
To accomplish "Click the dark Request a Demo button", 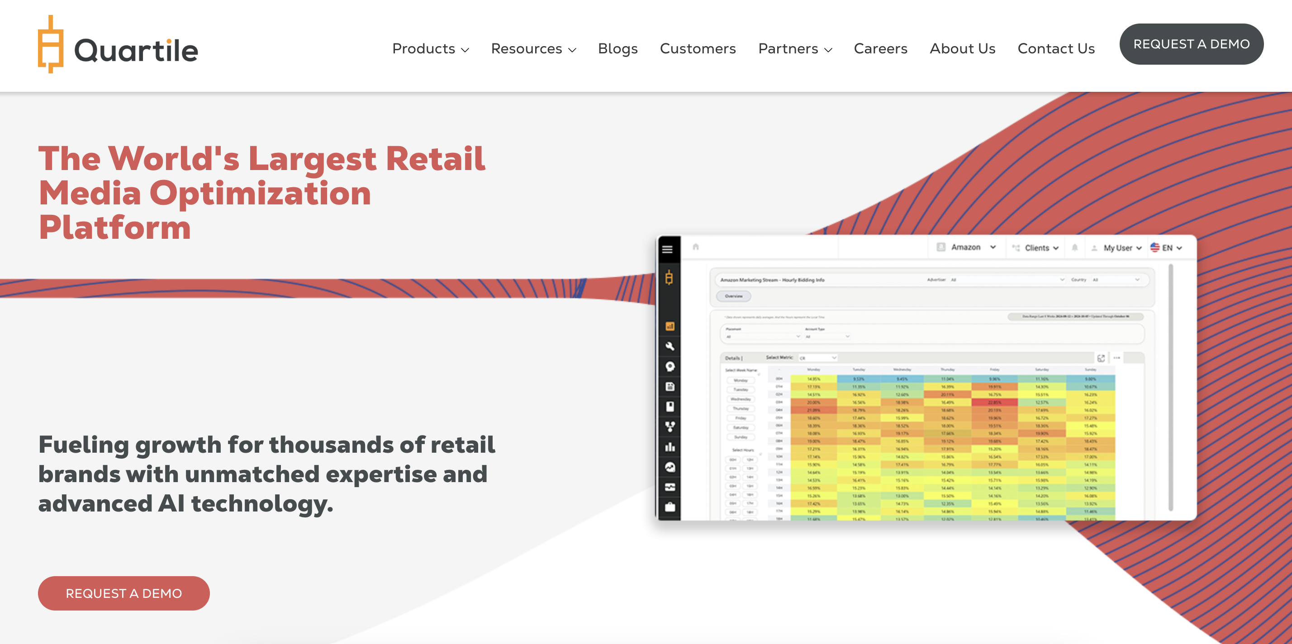I will 1191,44.
